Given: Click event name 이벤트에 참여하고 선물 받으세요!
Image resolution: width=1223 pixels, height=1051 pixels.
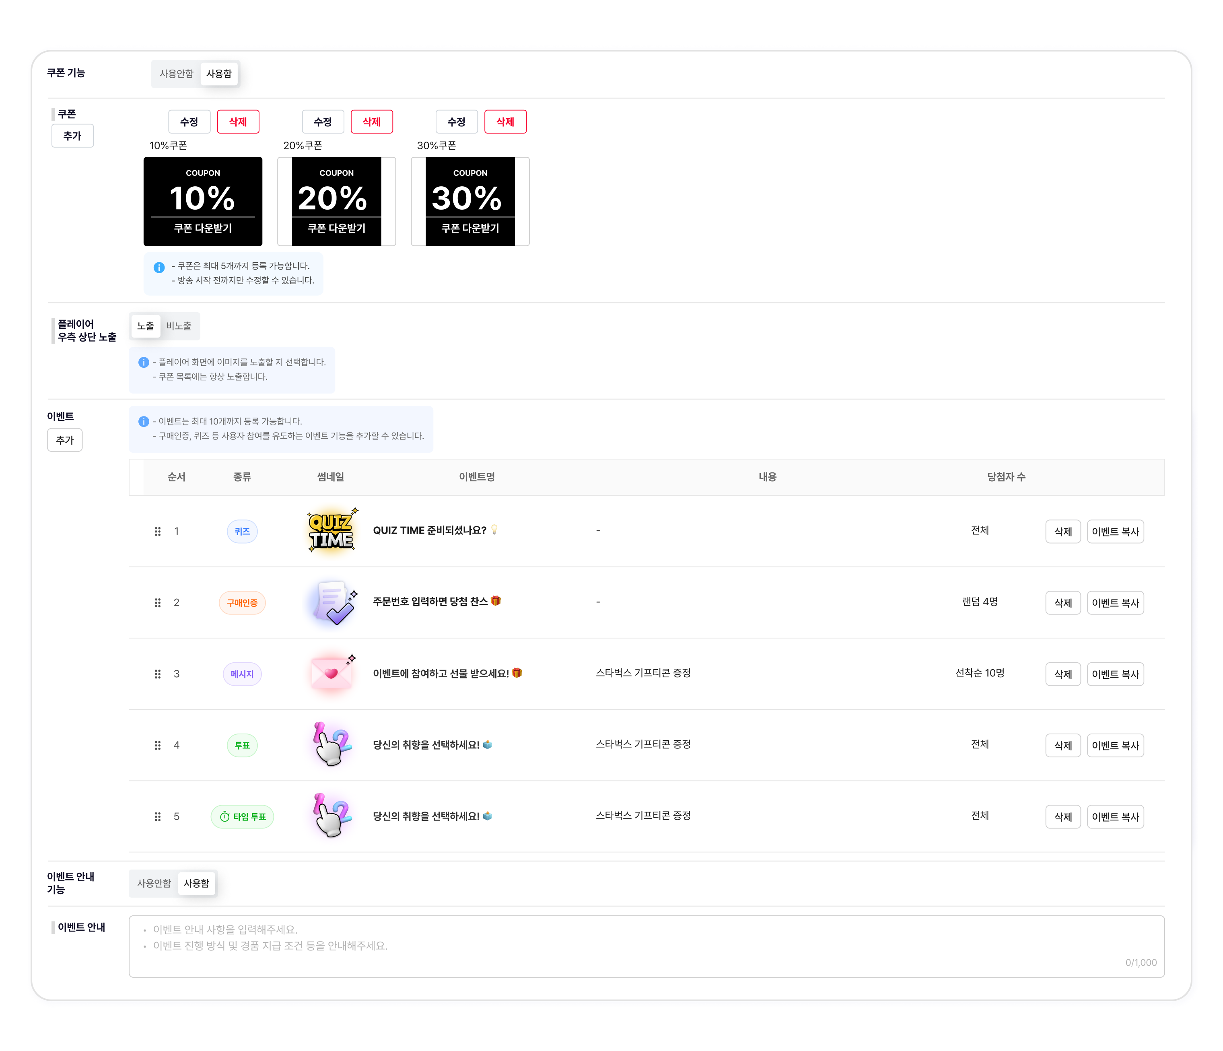Looking at the screenshot, I should 441,674.
